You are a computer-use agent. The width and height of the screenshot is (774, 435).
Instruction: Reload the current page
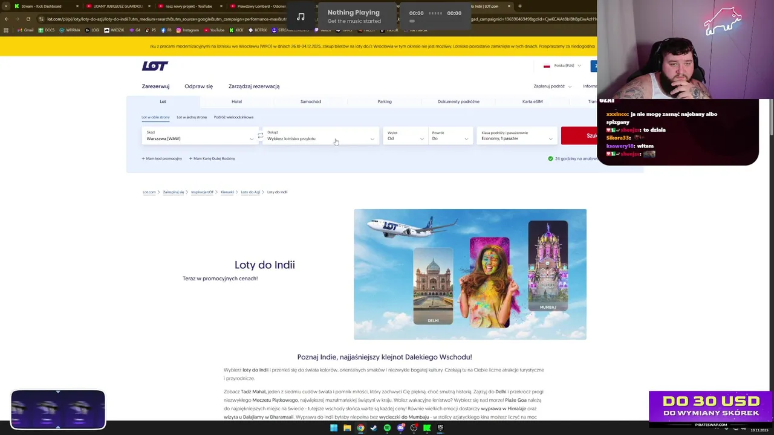pos(28,19)
